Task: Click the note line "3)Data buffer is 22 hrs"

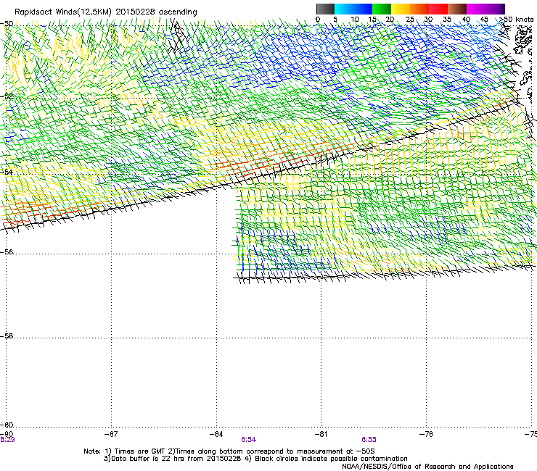Action: pos(255,459)
